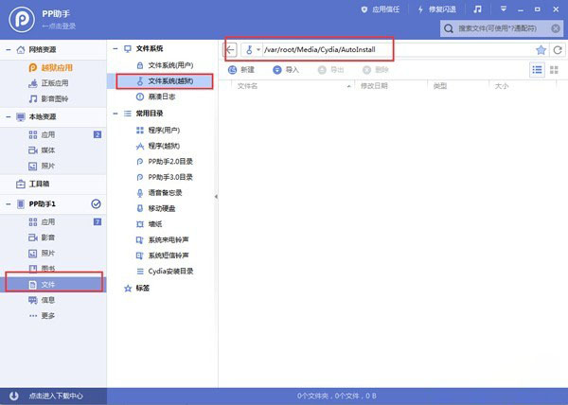Screen dimensions: 568x405
Task: Open 应用信任 from the top bar
Action: tap(381, 9)
